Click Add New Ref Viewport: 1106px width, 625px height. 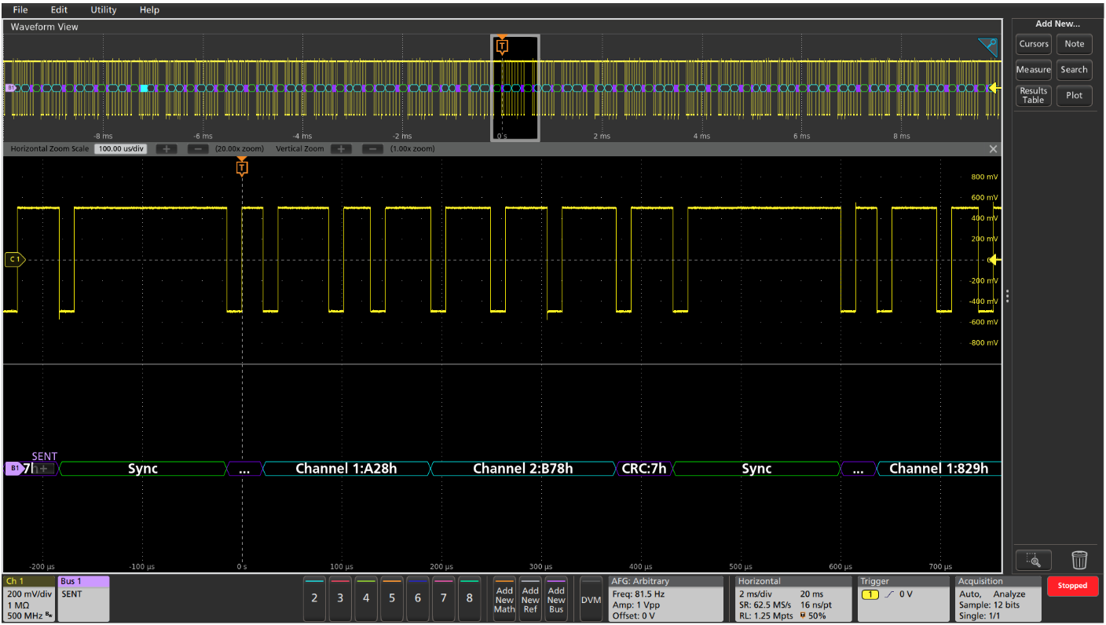click(530, 597)
